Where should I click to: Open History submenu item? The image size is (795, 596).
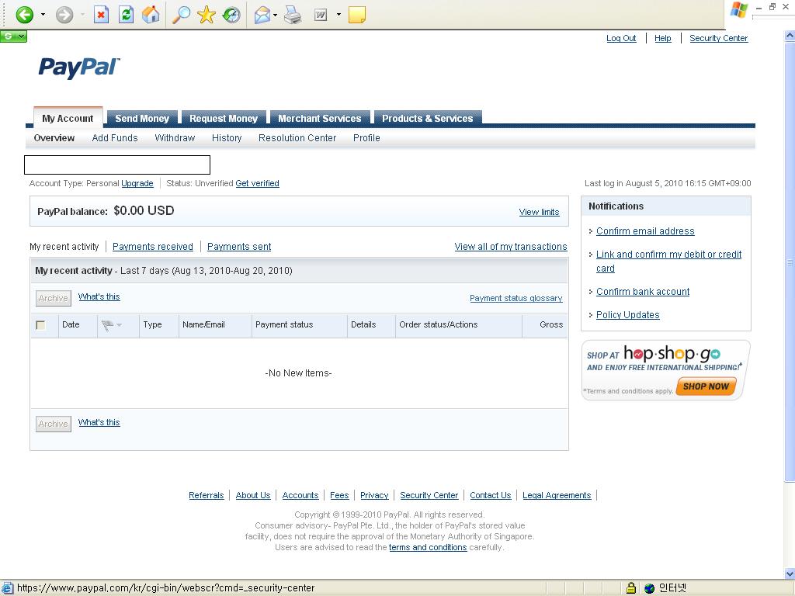click(227, 138)
